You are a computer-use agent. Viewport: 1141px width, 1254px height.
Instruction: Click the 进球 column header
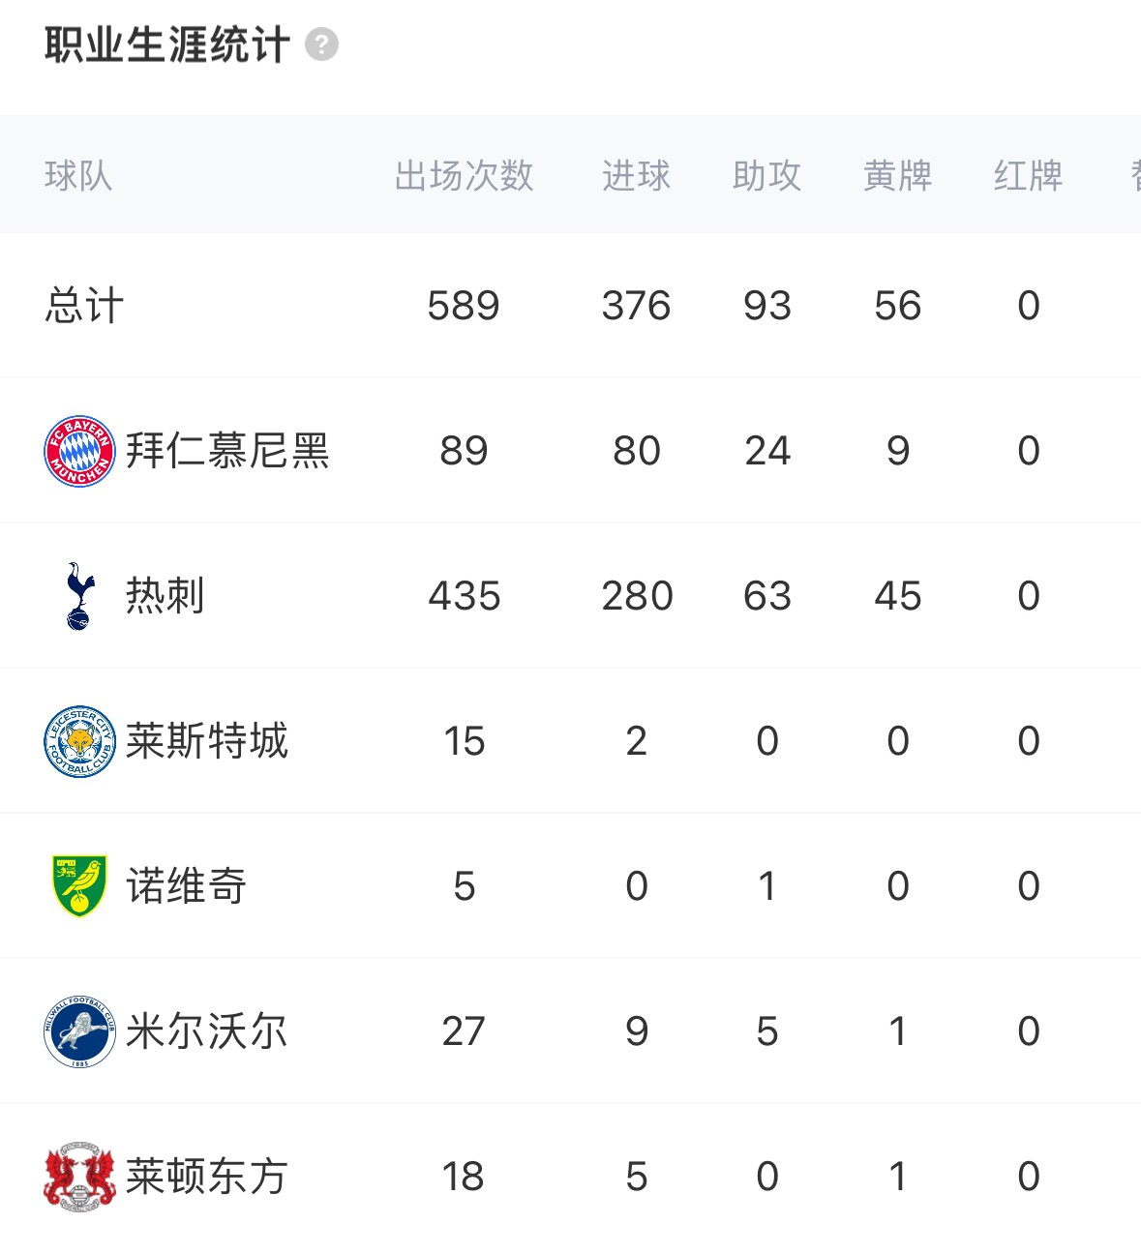pos(636,176)
